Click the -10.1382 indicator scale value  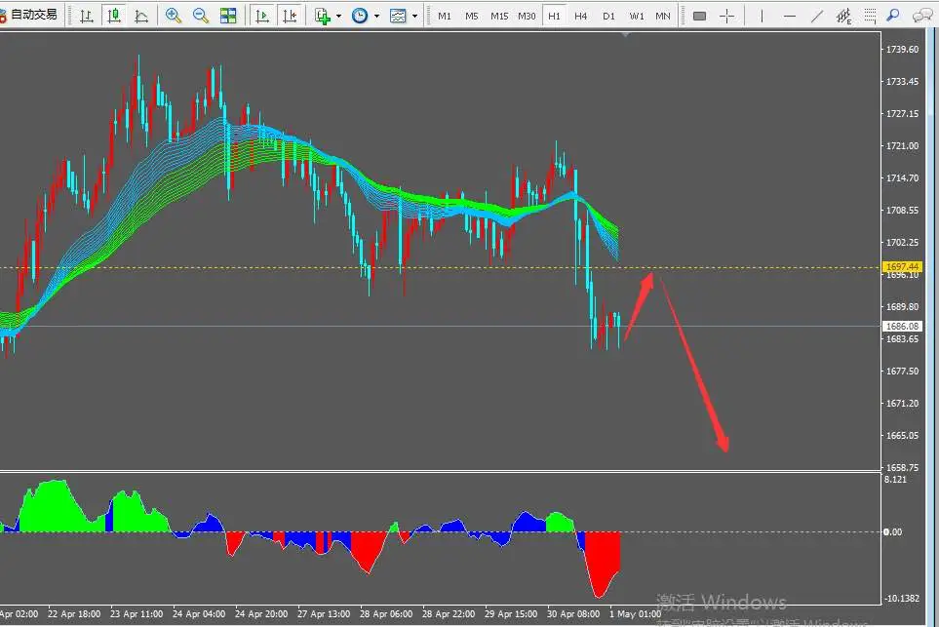[901, 599]
